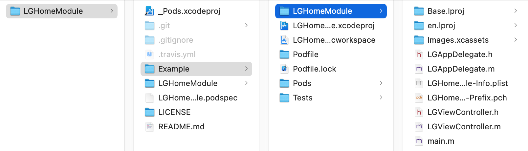The height and width of the screenshot is (151, 528).
Task: Select the Podfile entry
Action: click(305, 54)
